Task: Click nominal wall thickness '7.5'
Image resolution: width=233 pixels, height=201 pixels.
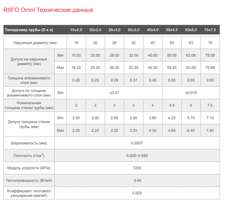Action: (x=210, y=105)
